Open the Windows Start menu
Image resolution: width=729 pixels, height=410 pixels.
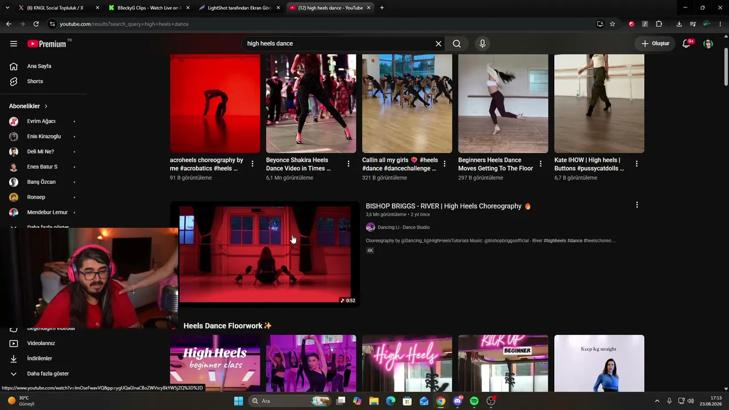pyautogui.click(x=239, y=401)
